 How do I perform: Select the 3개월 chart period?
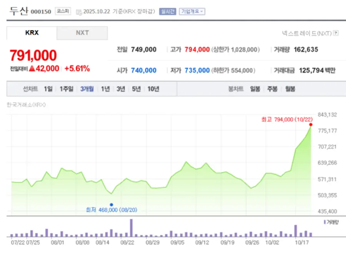(x=87, y=89)
